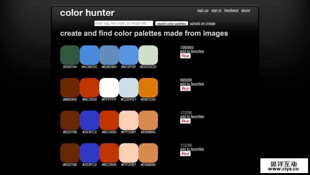Click the #4C8EDC hex code label
Screen dimensions: 310x175
coord(90,67)
